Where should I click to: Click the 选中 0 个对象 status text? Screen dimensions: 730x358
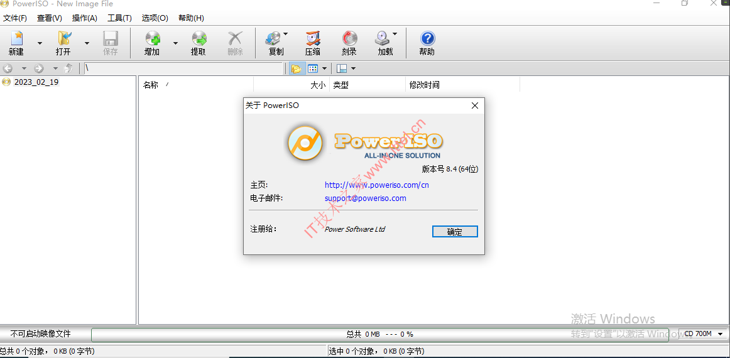click(x=377, y=351)
